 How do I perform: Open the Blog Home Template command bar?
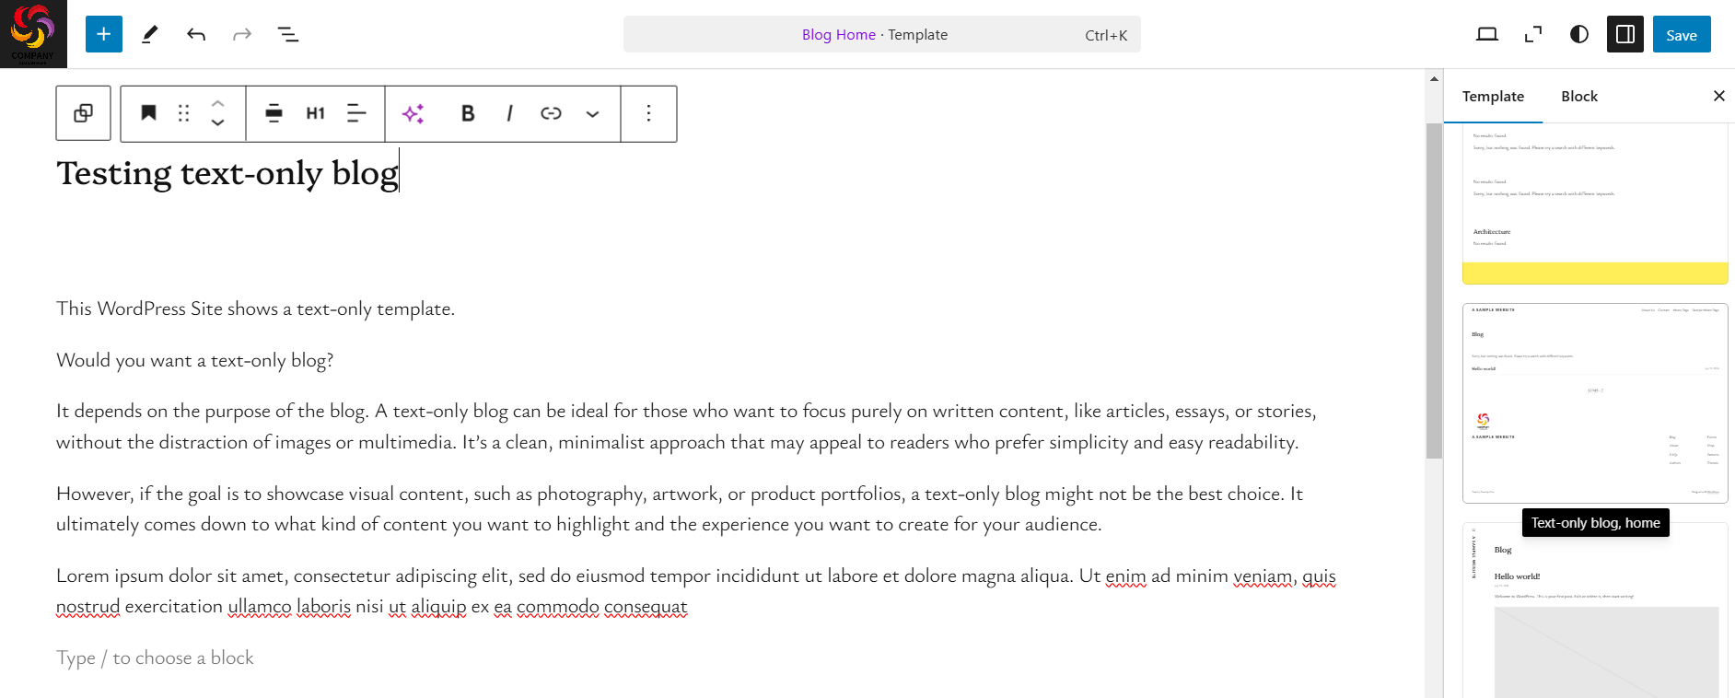881,34
